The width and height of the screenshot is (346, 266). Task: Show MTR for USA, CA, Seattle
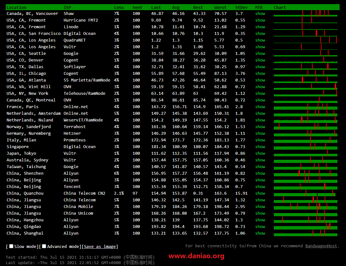click(260, 53)
